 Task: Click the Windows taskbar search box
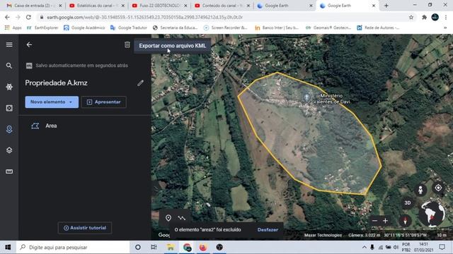pos(73,247)
